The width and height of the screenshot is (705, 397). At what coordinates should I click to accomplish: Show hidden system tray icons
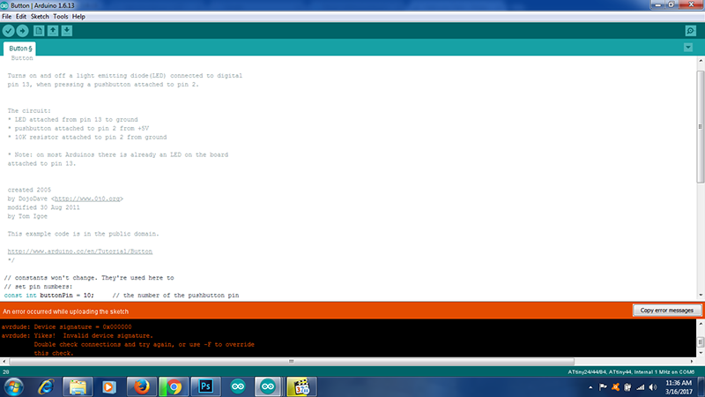click(x=590, y=387)
